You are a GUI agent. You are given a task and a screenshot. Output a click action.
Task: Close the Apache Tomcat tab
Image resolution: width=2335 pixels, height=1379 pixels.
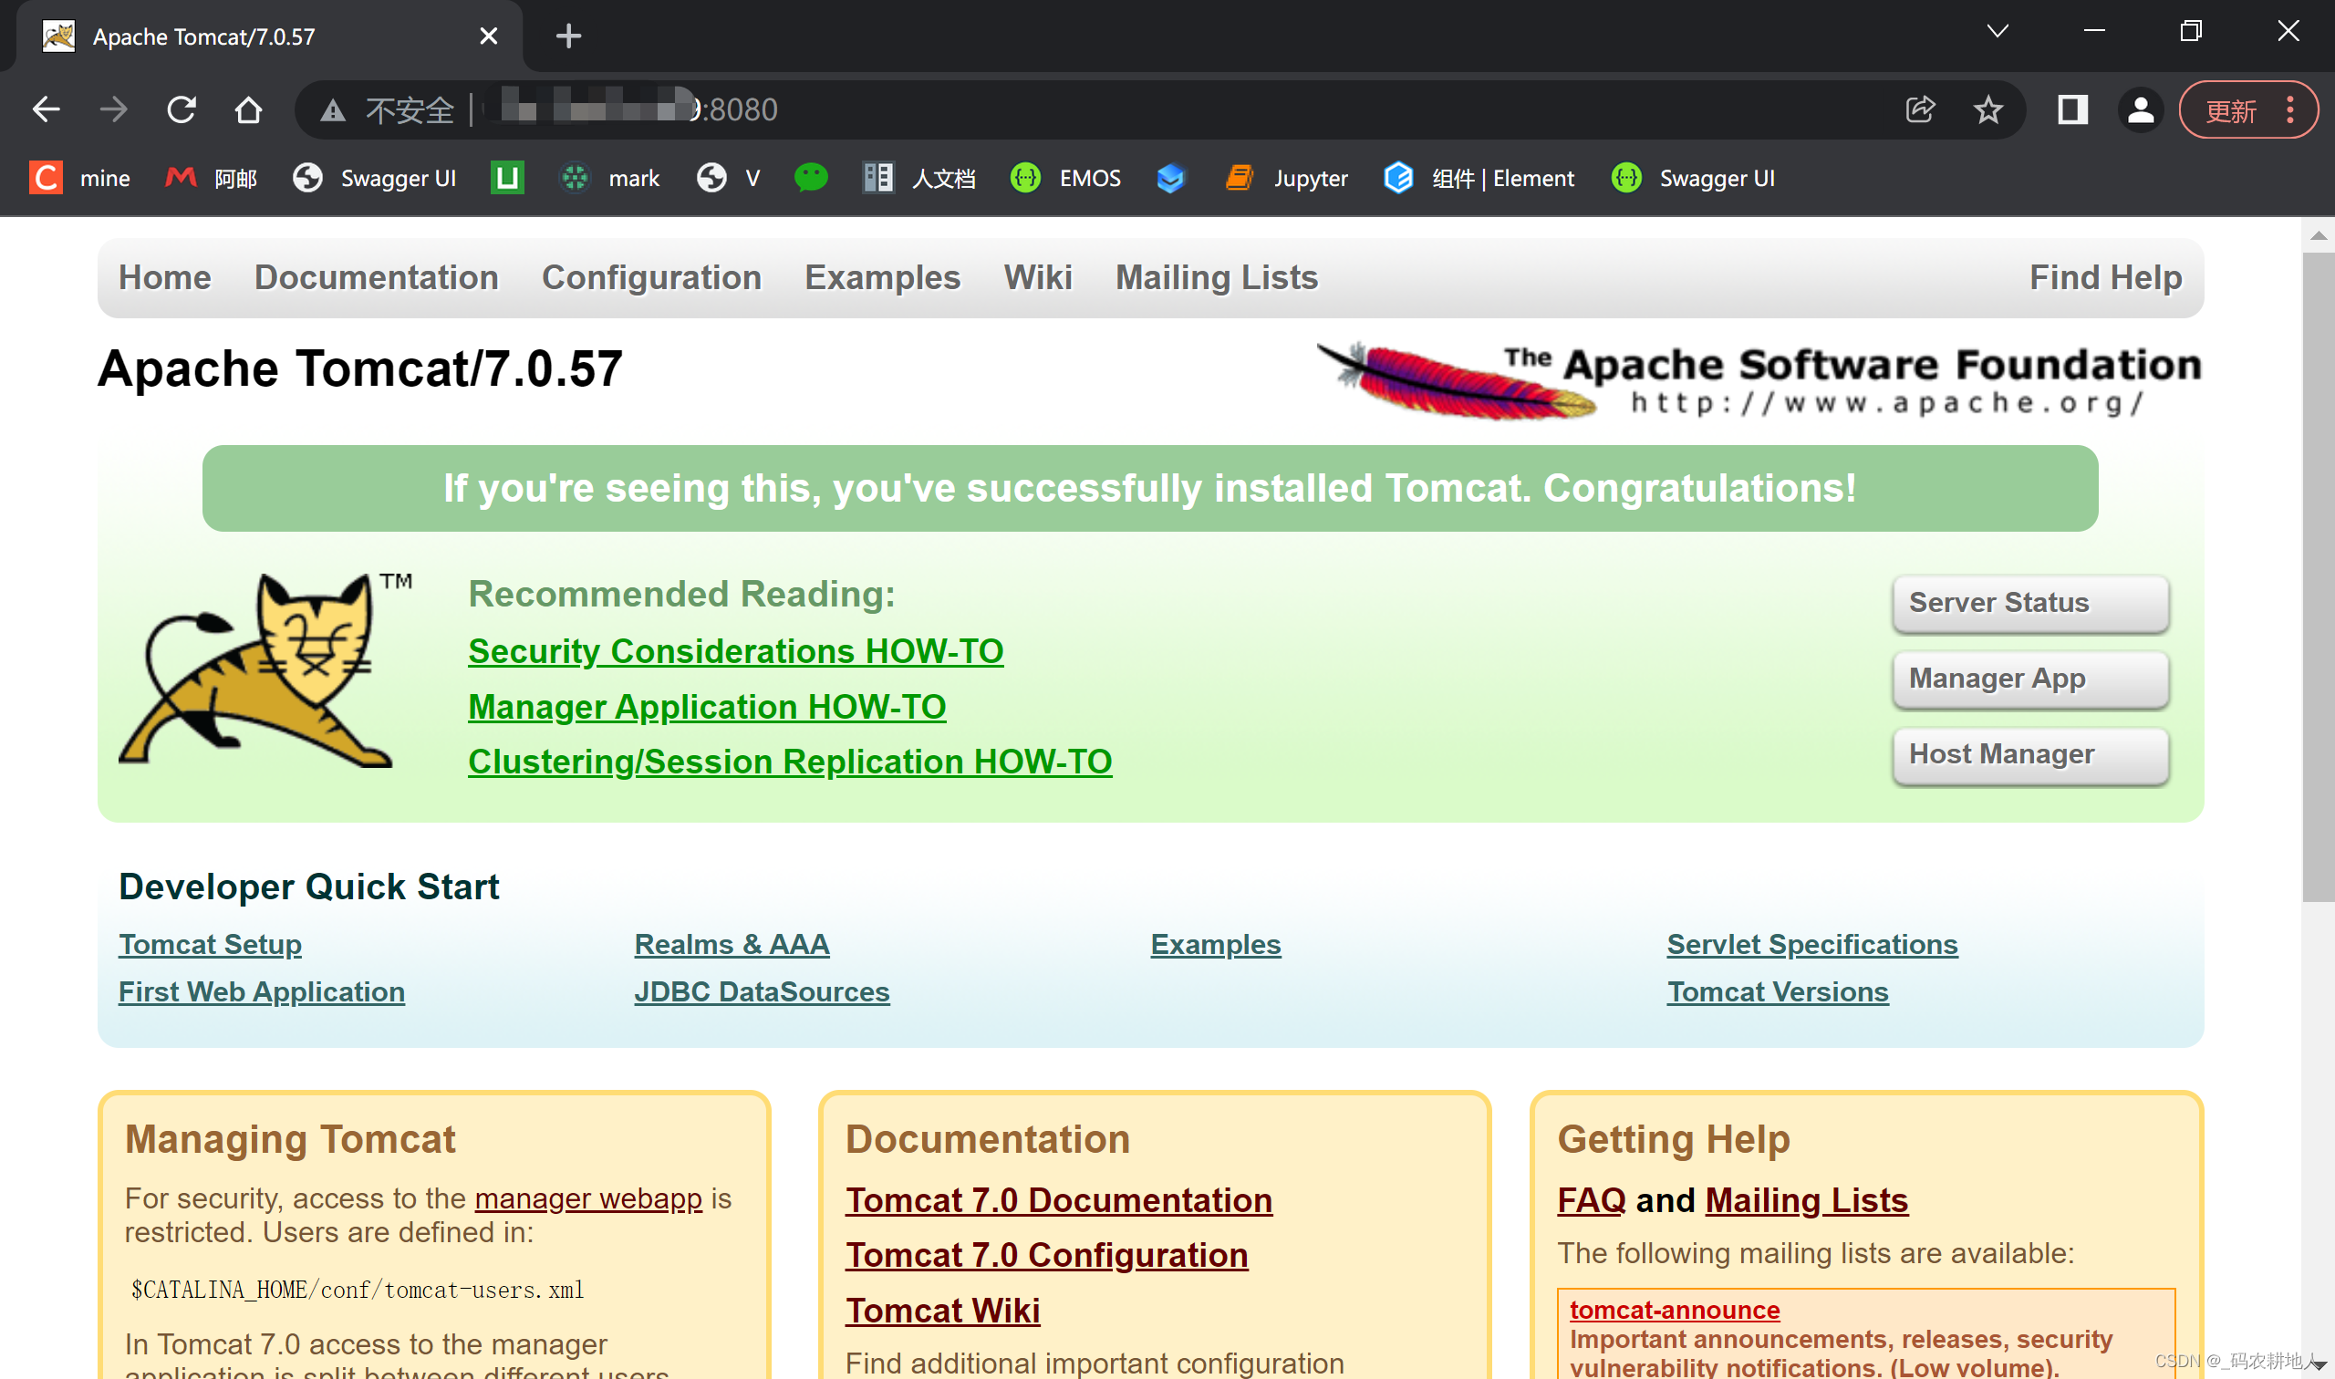(x=488, y=36)
